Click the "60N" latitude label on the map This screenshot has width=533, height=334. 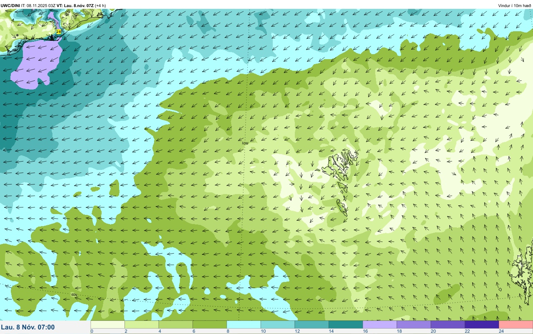tap(74, 295)
